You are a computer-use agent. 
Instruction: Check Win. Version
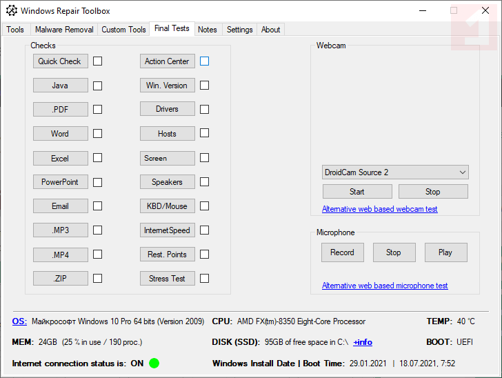[168, 86]
